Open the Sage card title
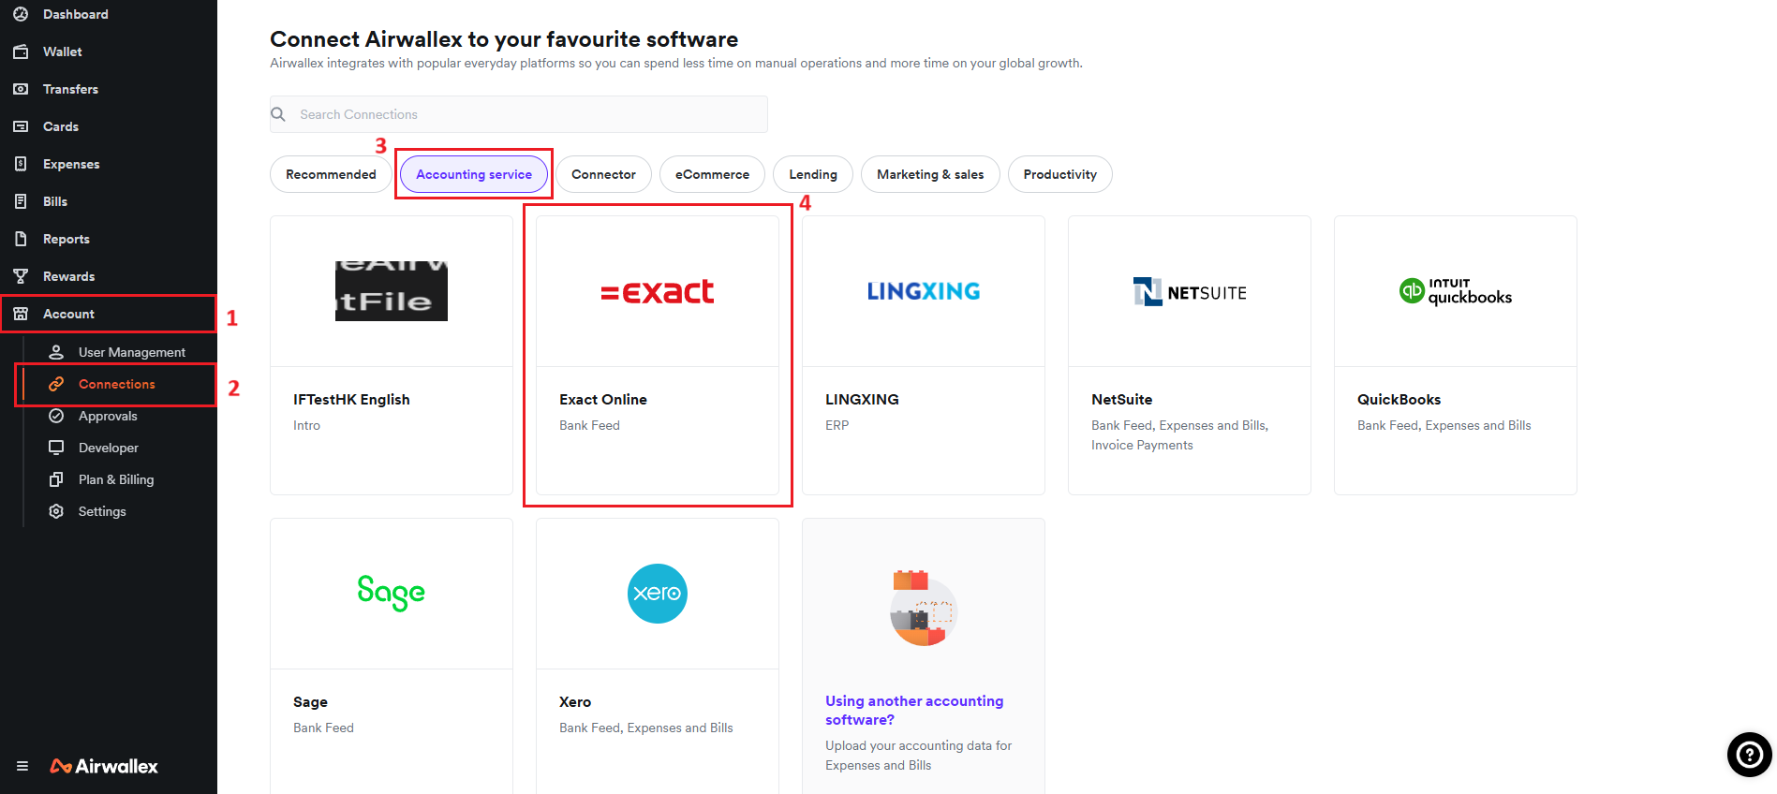The height and width of the screenshot is (794, 1777). (x=310, y=702)
